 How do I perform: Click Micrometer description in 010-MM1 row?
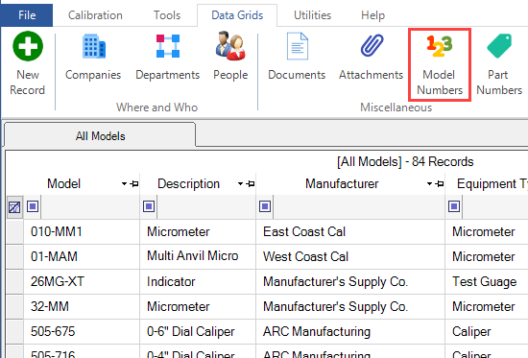coord(198,231)
